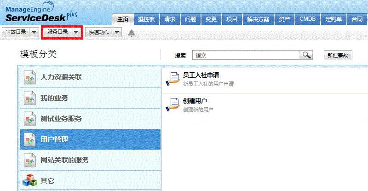Open the 问题 tab
Image resolution: width=368 pixels, height=191 pixels.
coord(190,19)
